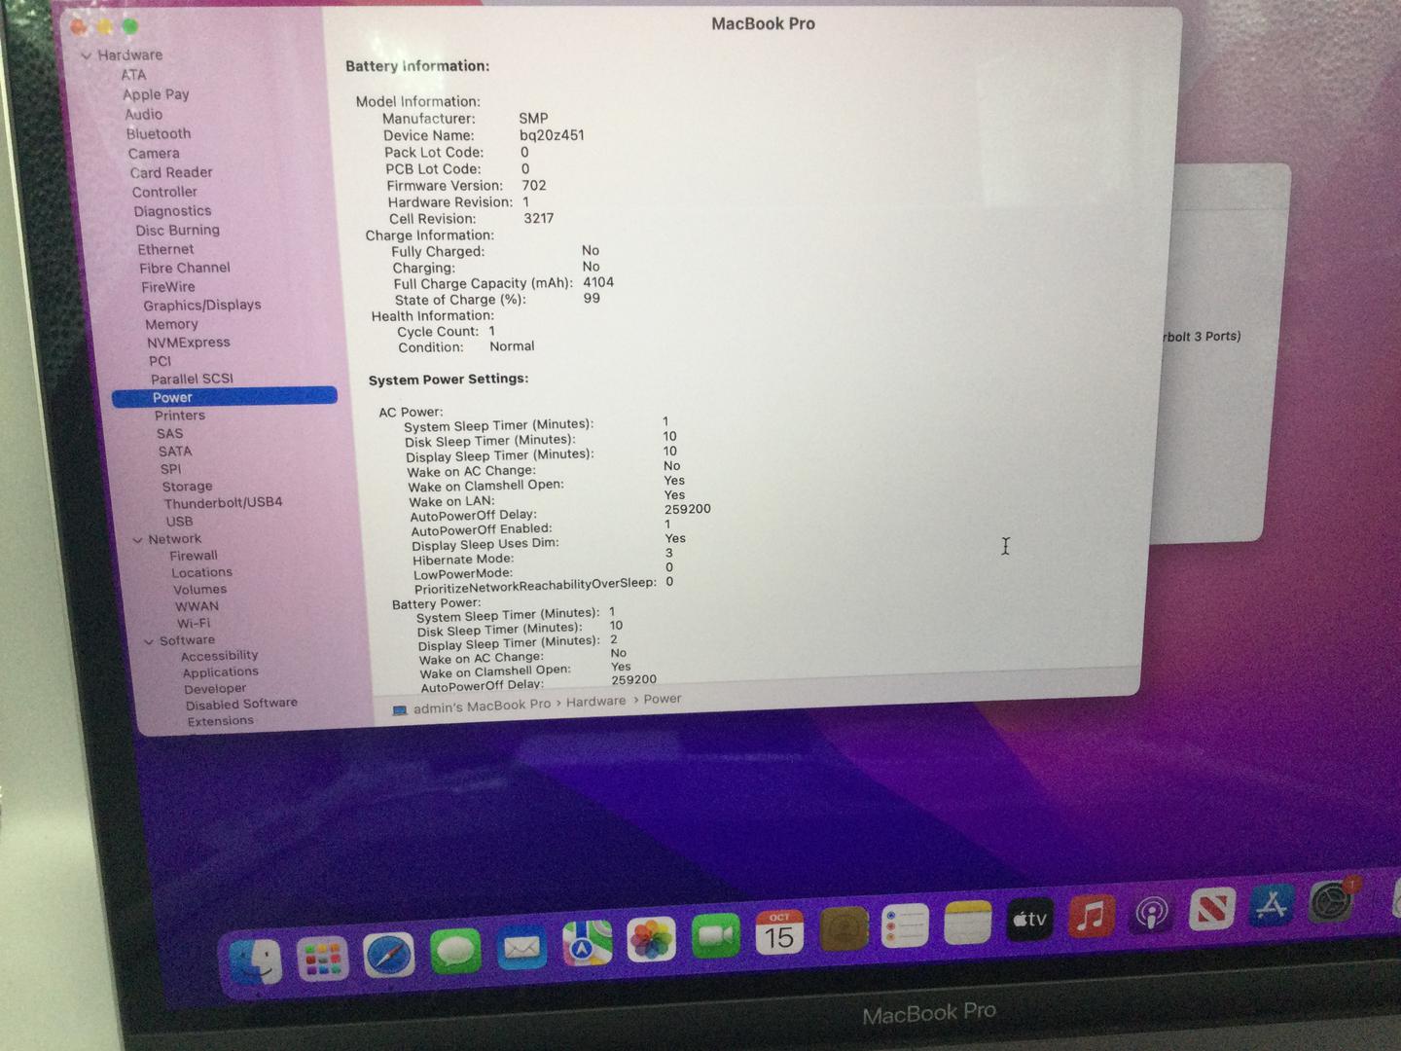The width and height of the screenshot is (1401, 1051).
Task: Show USB device information
Action: point(179,522)
